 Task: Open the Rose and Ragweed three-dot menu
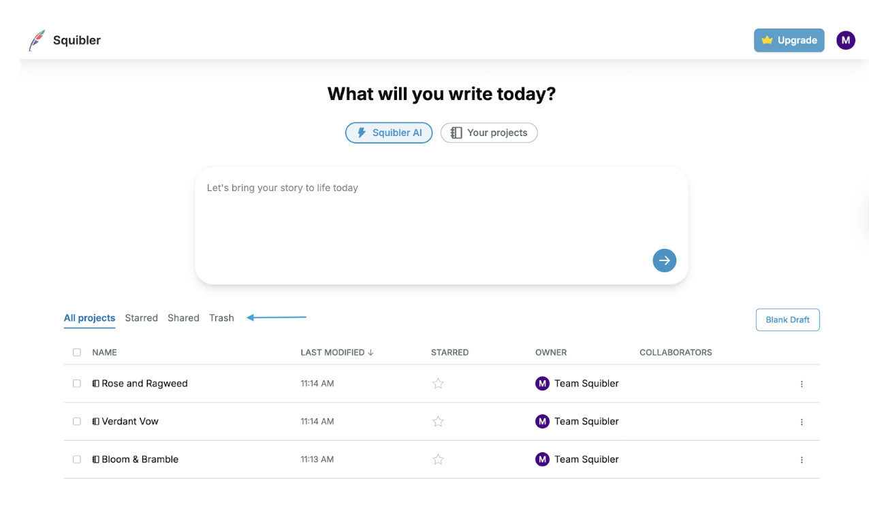[x=802, y=384]
